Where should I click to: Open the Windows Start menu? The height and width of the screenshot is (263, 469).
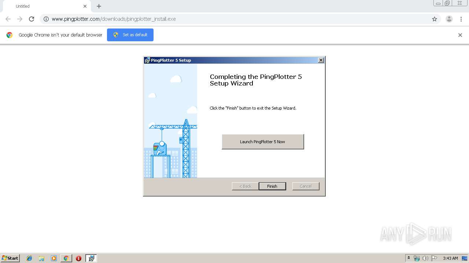click(x=10, y=258)
